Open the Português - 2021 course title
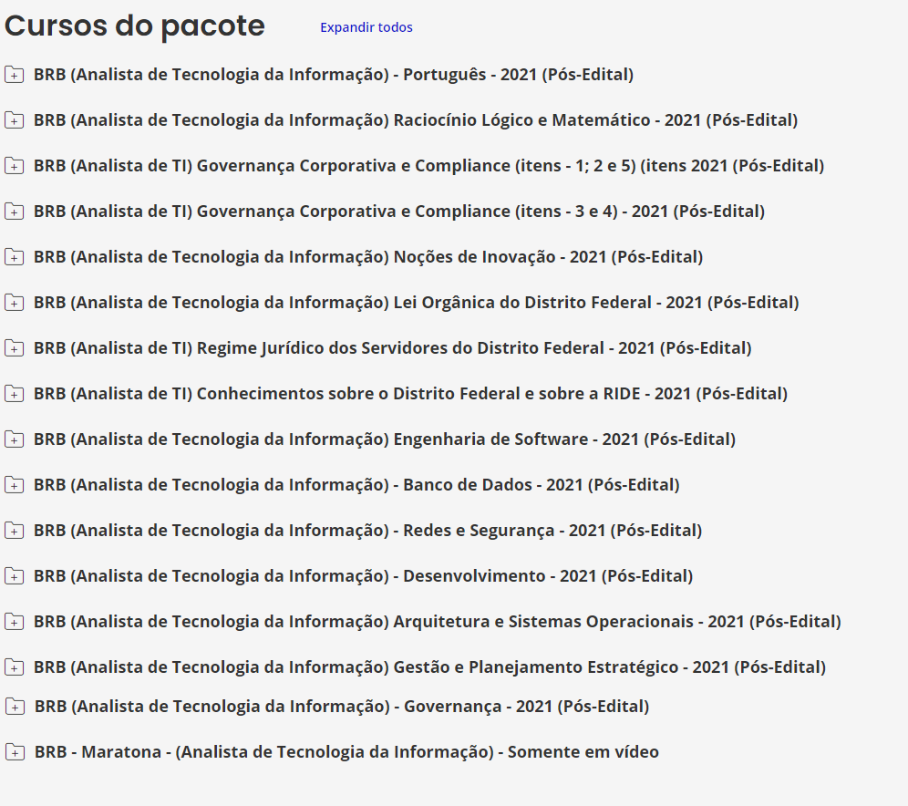This screenshot has height=806, width=908. (x=334, y=75)
